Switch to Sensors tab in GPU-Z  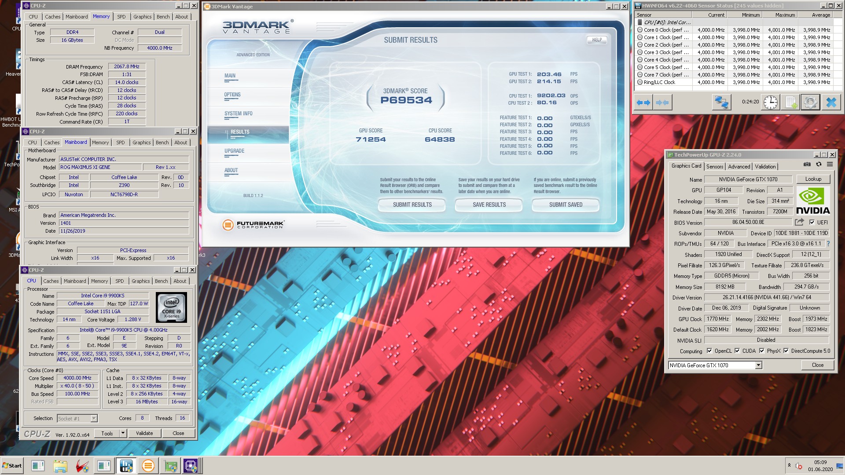coord(715,167)
